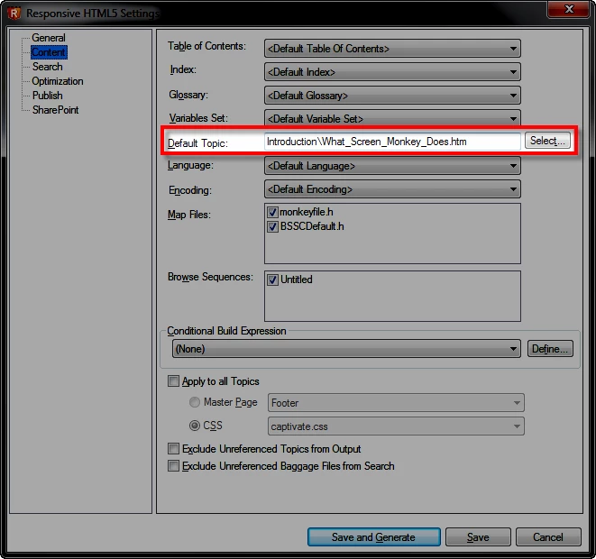
Task: Click the RoboHelp icon in title bar
Action: point(14,14)
